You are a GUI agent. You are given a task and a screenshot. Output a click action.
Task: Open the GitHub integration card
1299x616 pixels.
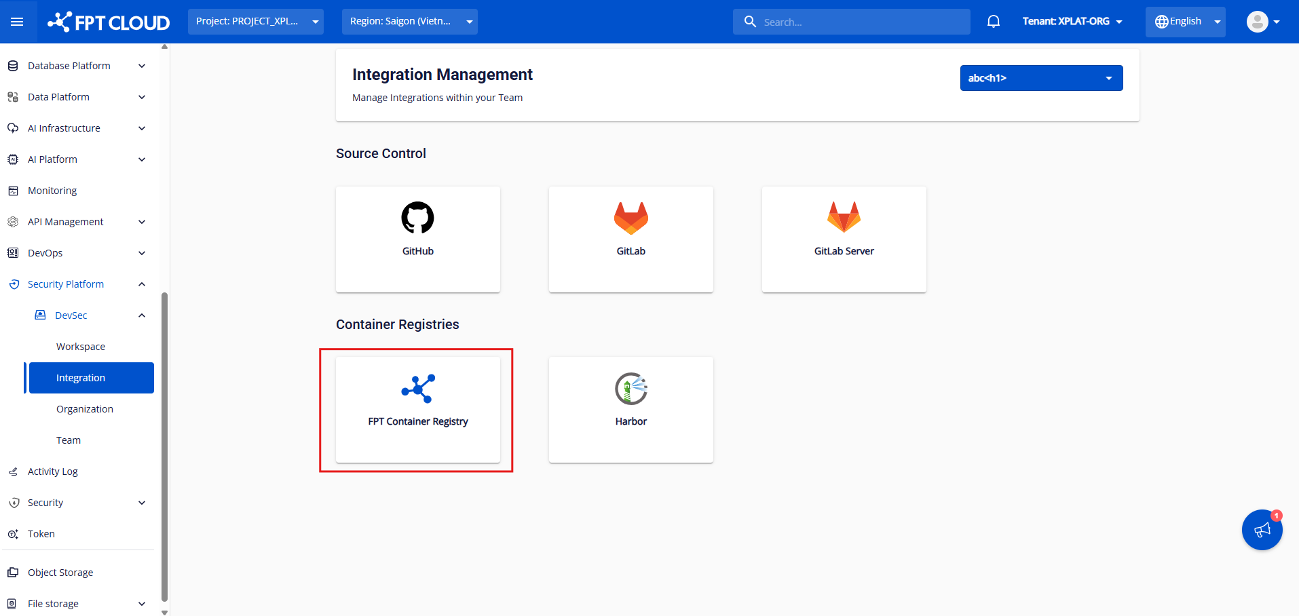[x=417, y=239]
